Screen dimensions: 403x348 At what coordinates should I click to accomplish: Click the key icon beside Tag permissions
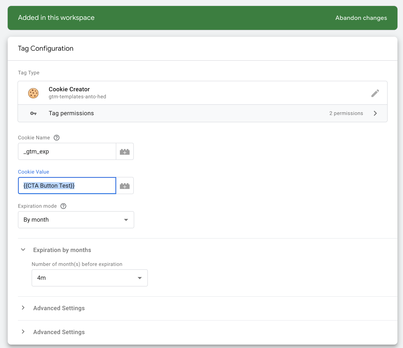pyautogui.click(x=33, y=113)
